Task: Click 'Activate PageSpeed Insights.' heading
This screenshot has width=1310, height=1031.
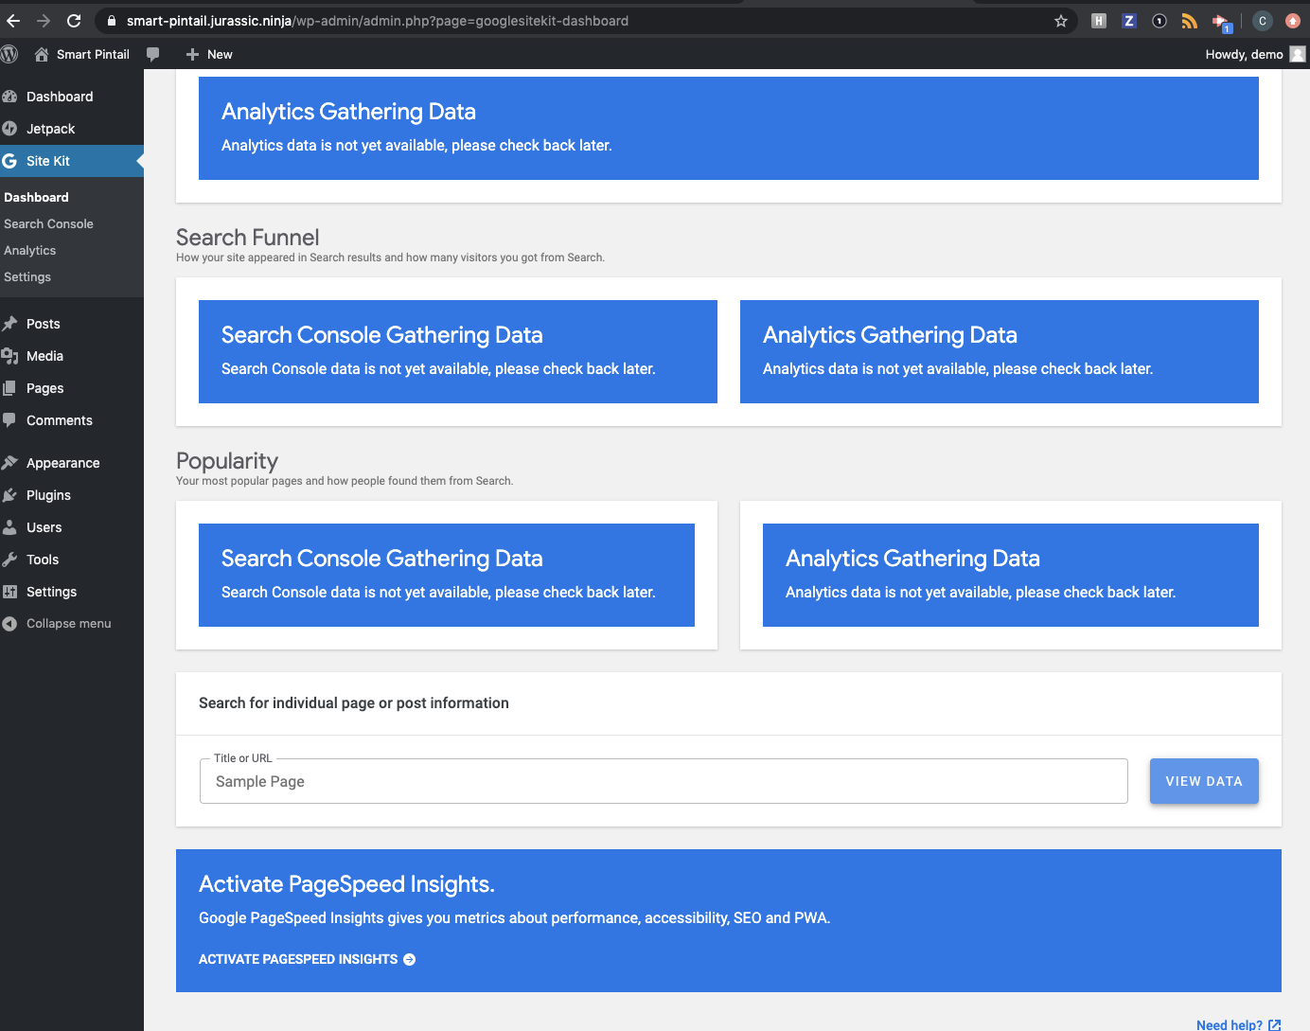Action: [x=346, y=884]
